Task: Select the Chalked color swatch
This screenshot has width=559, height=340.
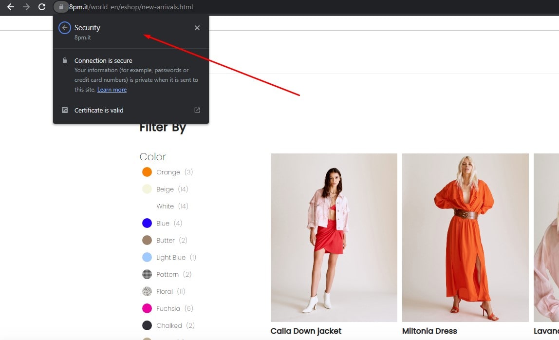Action: click(147, 325)
